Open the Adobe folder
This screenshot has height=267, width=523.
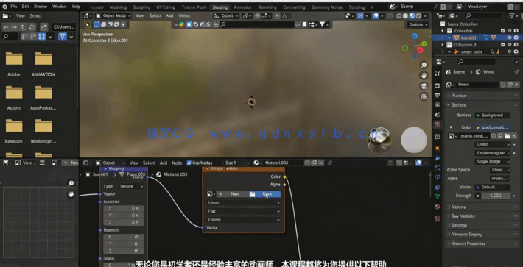[x=14, y=63]
